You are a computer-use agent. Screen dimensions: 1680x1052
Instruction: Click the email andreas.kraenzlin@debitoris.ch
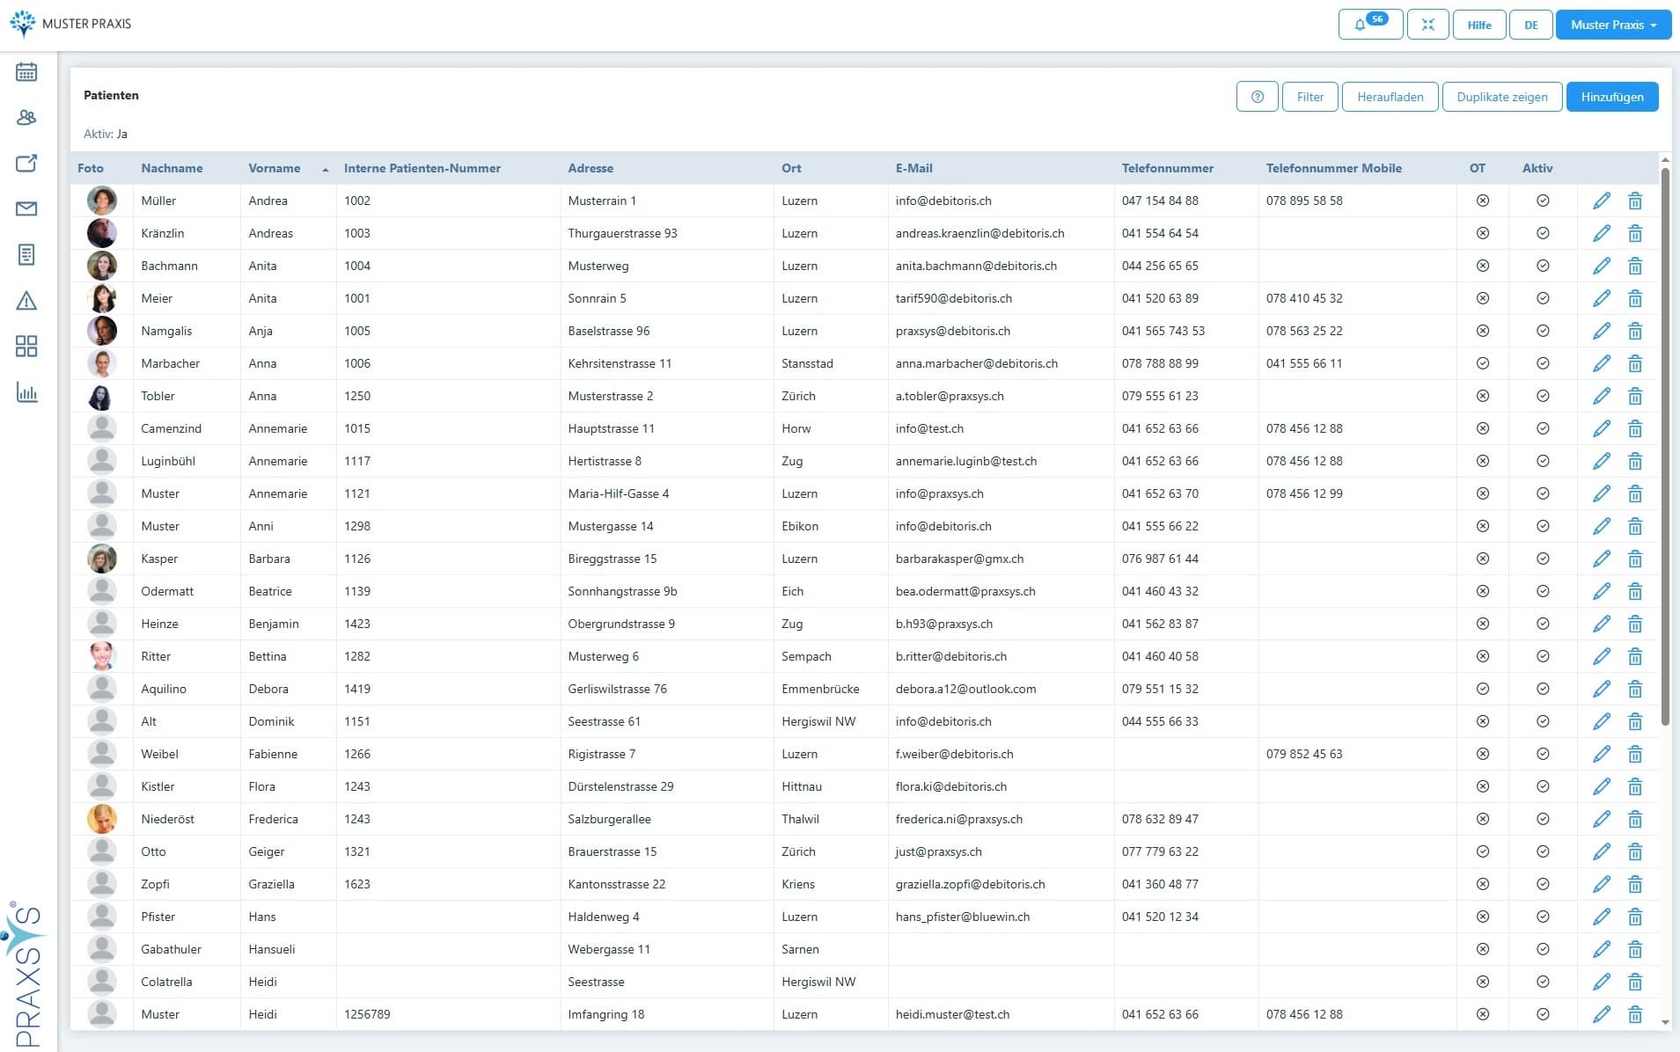(979, 233)
